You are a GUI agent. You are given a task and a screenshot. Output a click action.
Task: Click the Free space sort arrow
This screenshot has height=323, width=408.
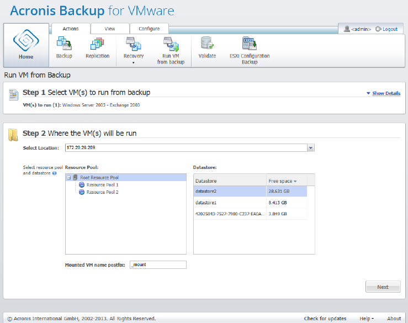click(295, 182)
